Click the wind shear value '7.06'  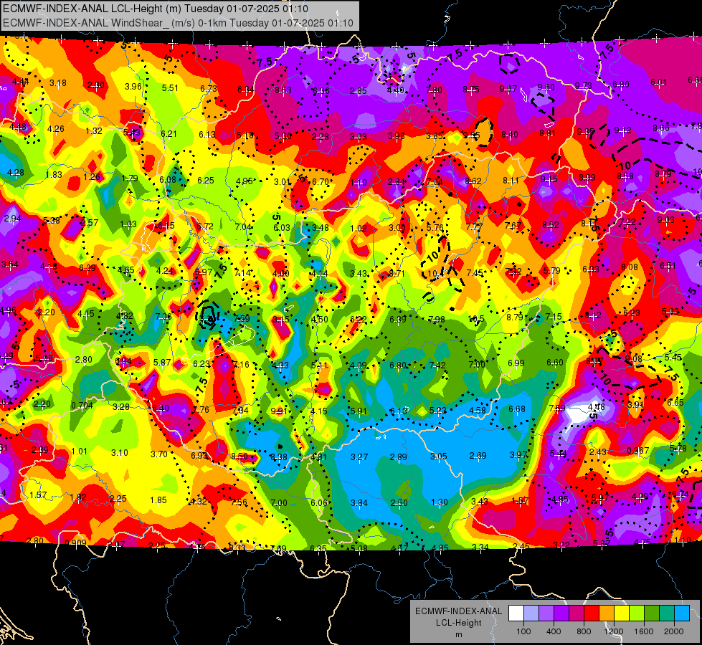163,317
